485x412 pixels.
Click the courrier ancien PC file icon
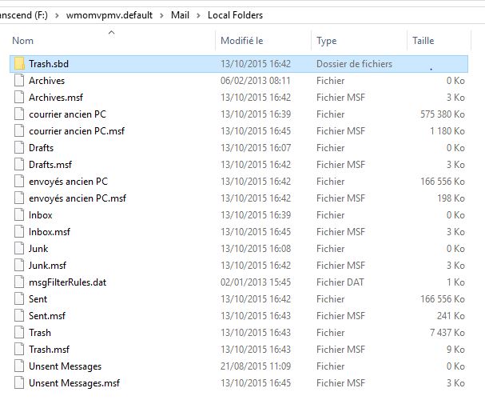[19, 114]
